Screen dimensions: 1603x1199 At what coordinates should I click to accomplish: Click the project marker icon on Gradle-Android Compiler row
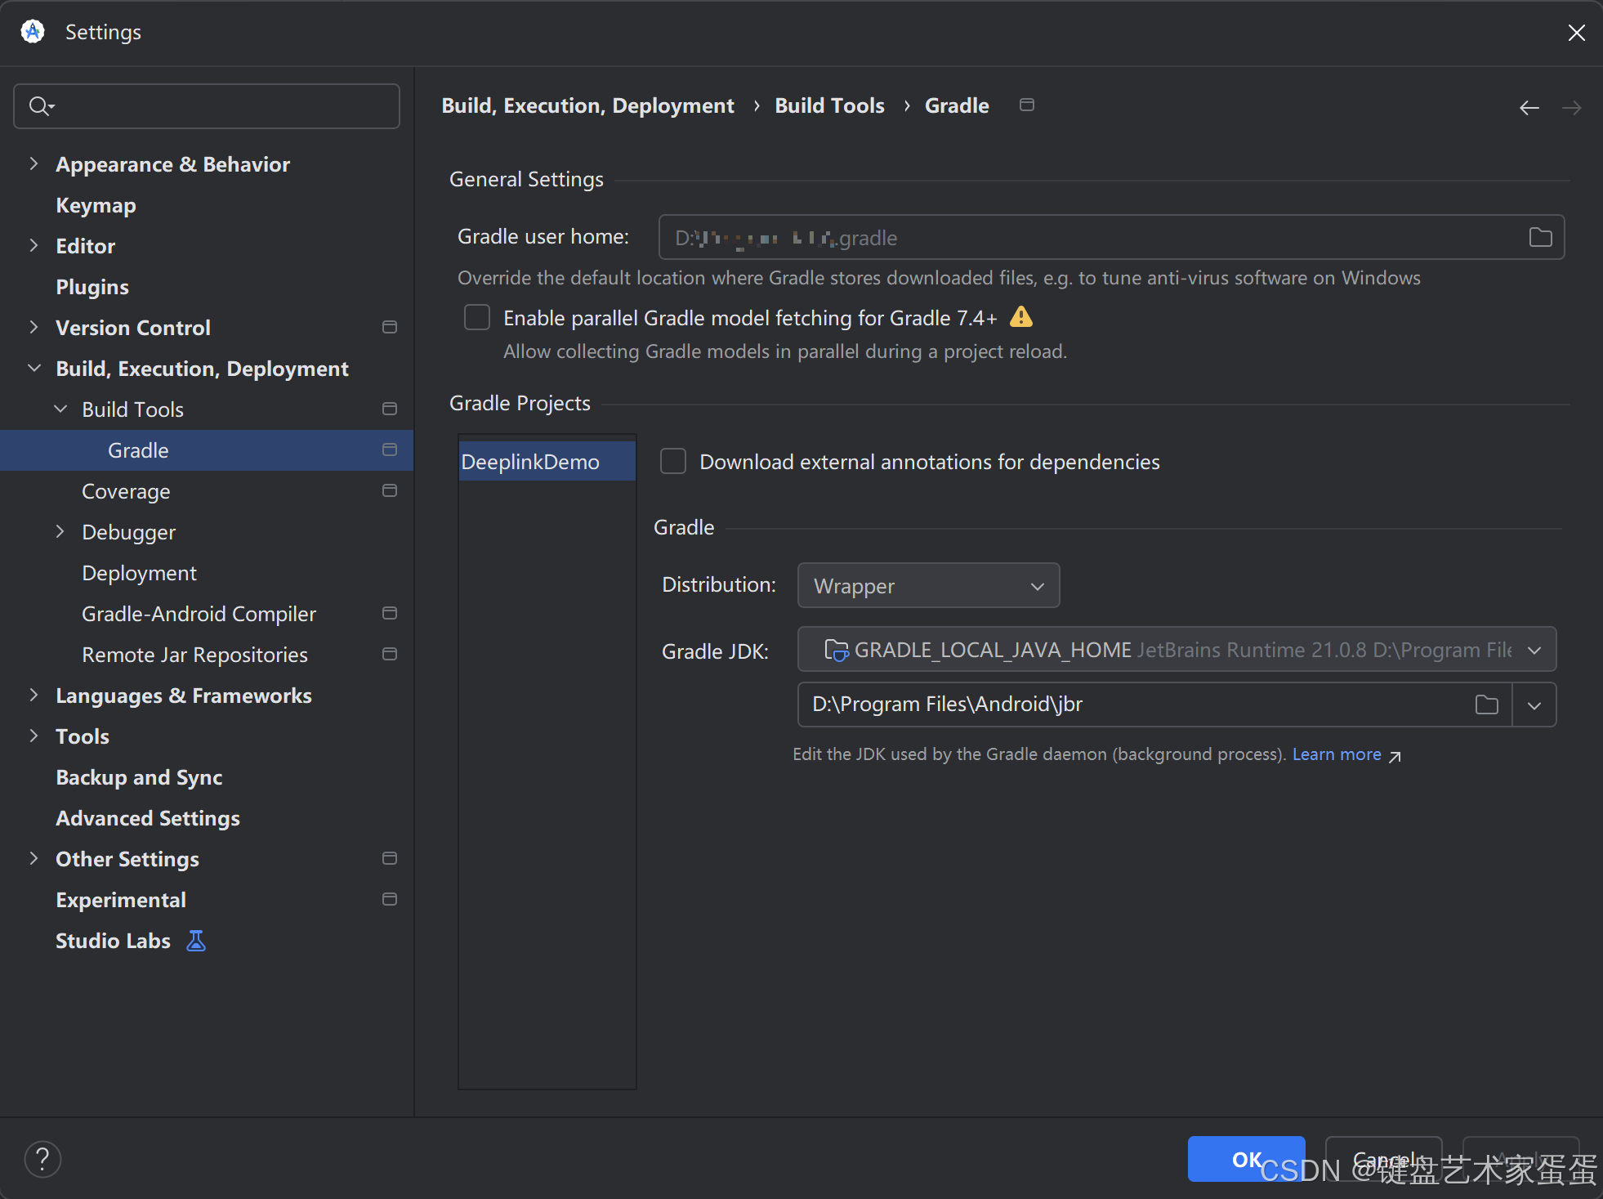point(390,613)
